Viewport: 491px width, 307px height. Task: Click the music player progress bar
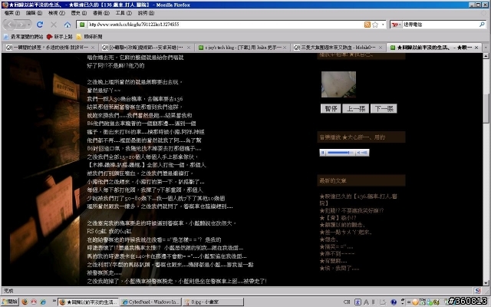click(340, 153)
